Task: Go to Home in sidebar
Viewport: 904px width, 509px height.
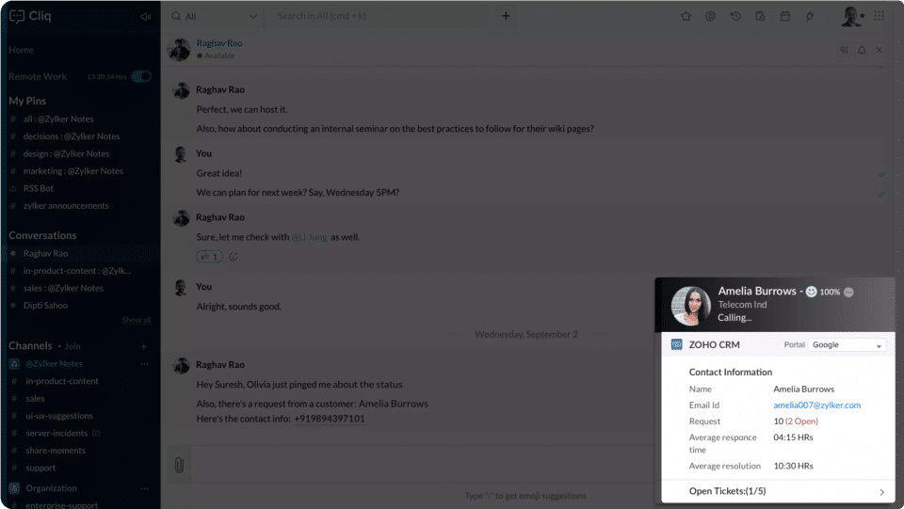Action: [x=22, y=50]
